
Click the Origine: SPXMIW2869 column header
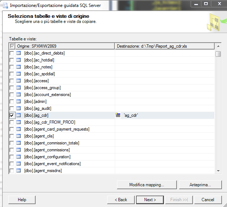[x=65, y=46]
